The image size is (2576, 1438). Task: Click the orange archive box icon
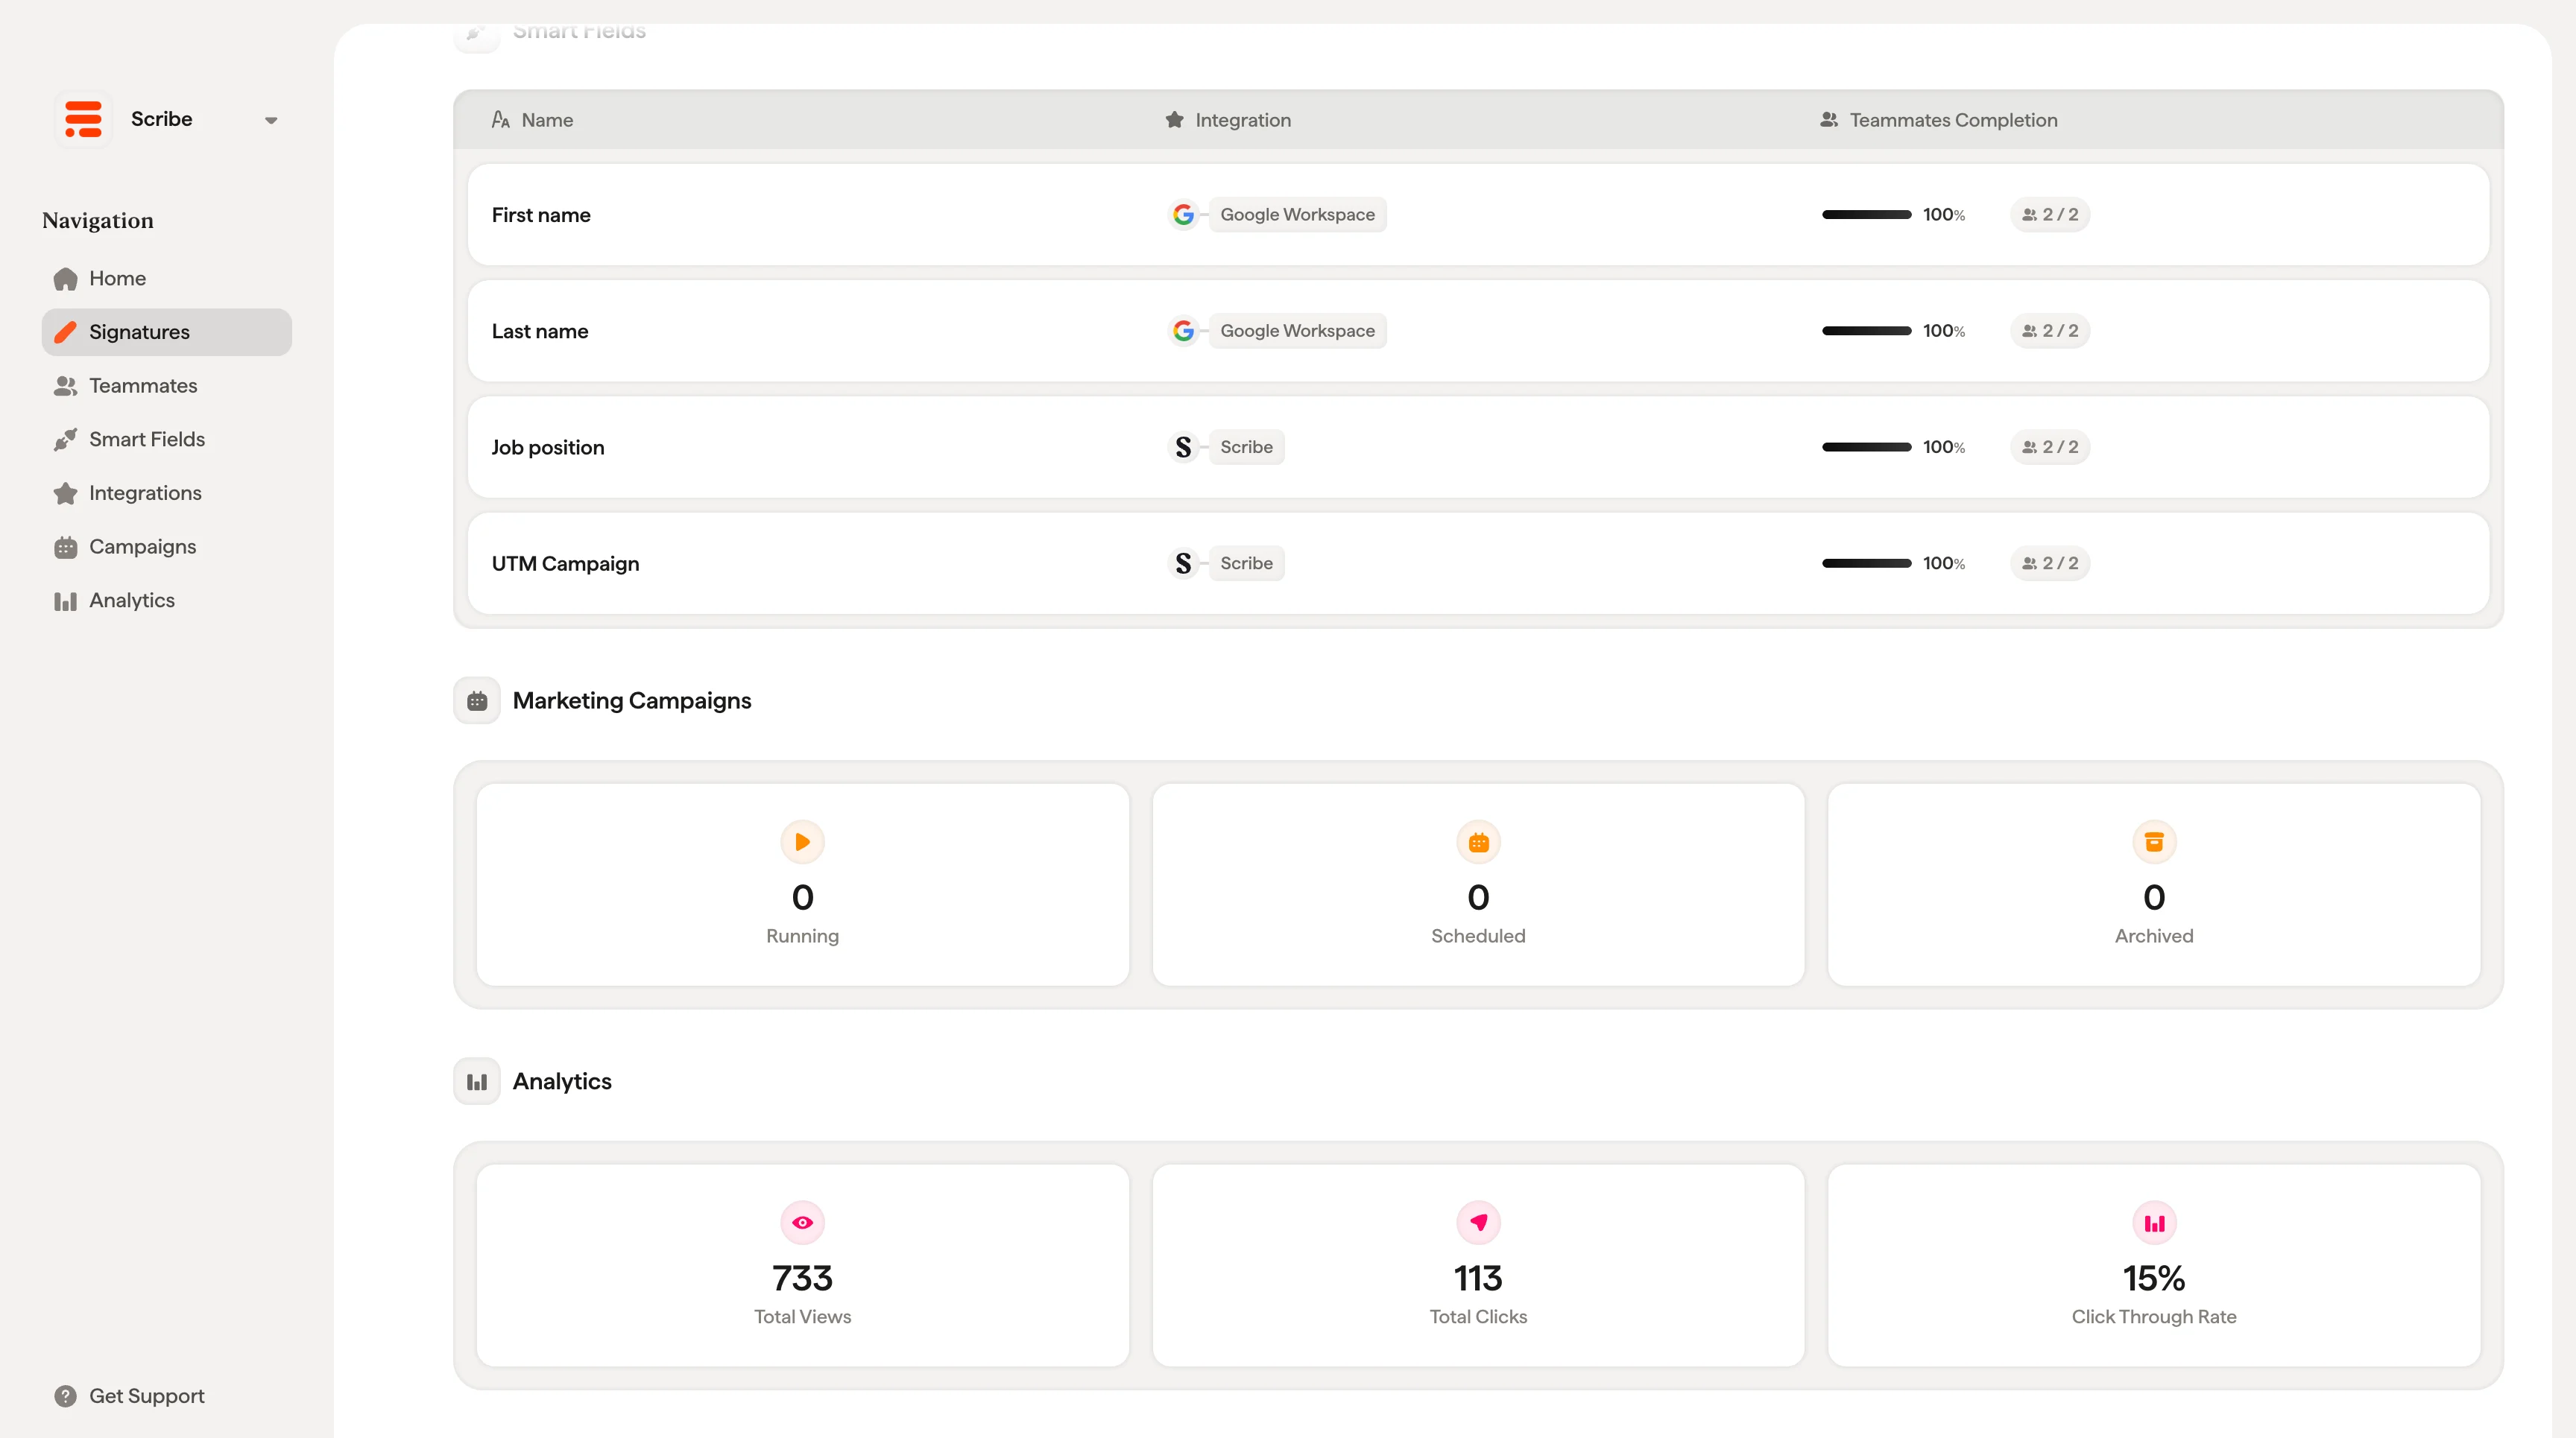coord(2154,843)
